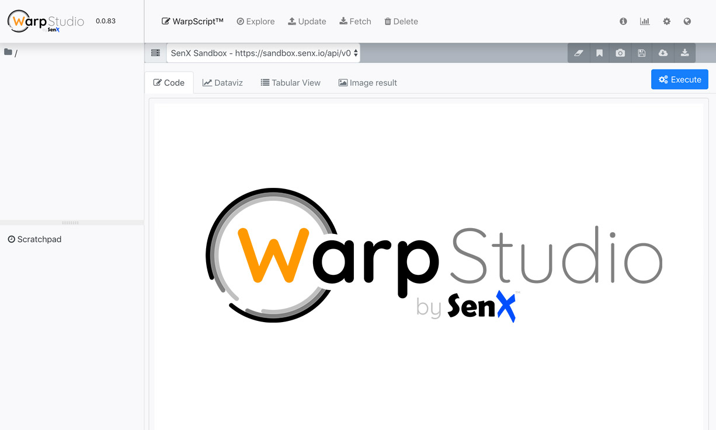Open the Update mode

(307, 22)
